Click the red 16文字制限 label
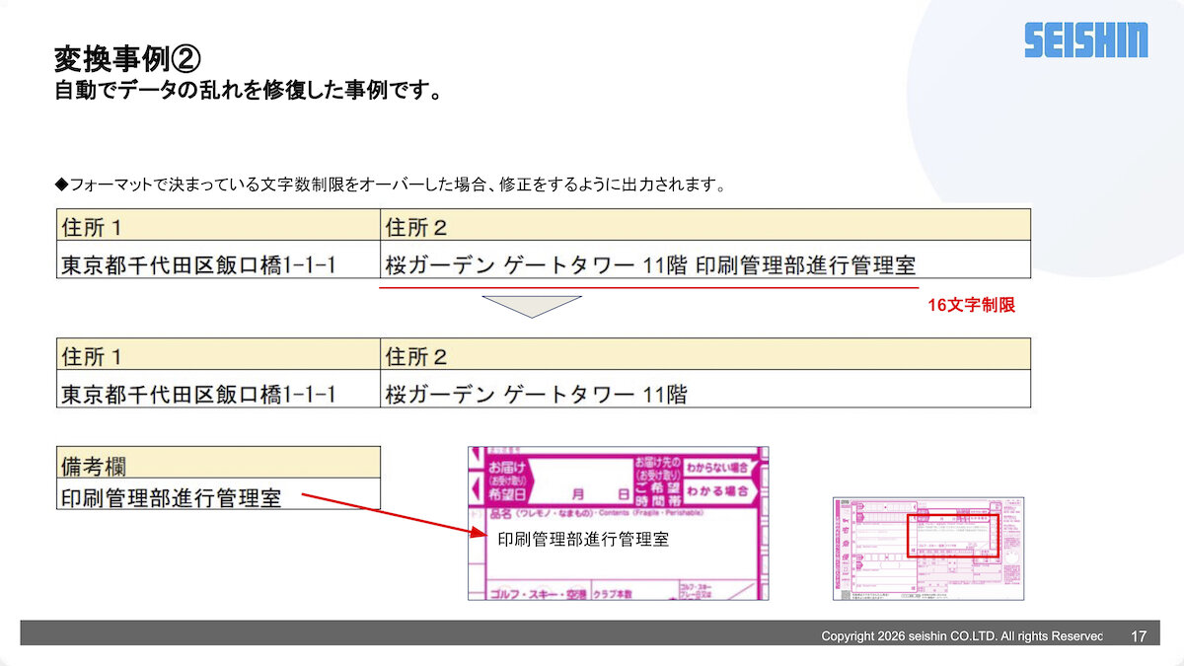1184x666 pixels. click(x=971, y=306)
